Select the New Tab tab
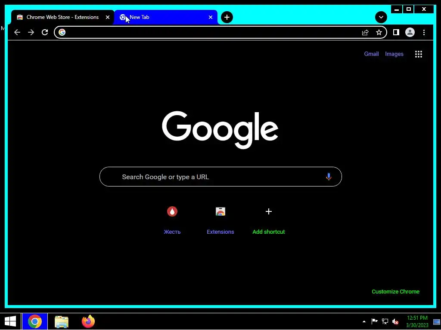 coord(166,17)
